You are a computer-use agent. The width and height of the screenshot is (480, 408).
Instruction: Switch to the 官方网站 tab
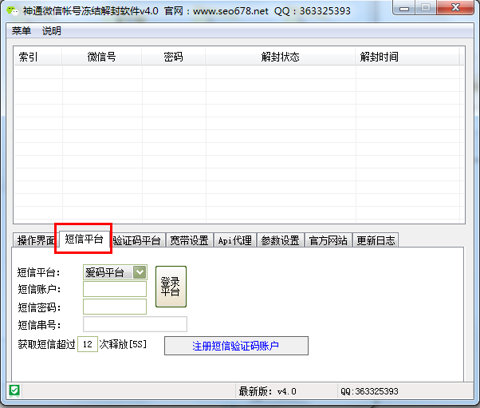(x=329, y=240)
